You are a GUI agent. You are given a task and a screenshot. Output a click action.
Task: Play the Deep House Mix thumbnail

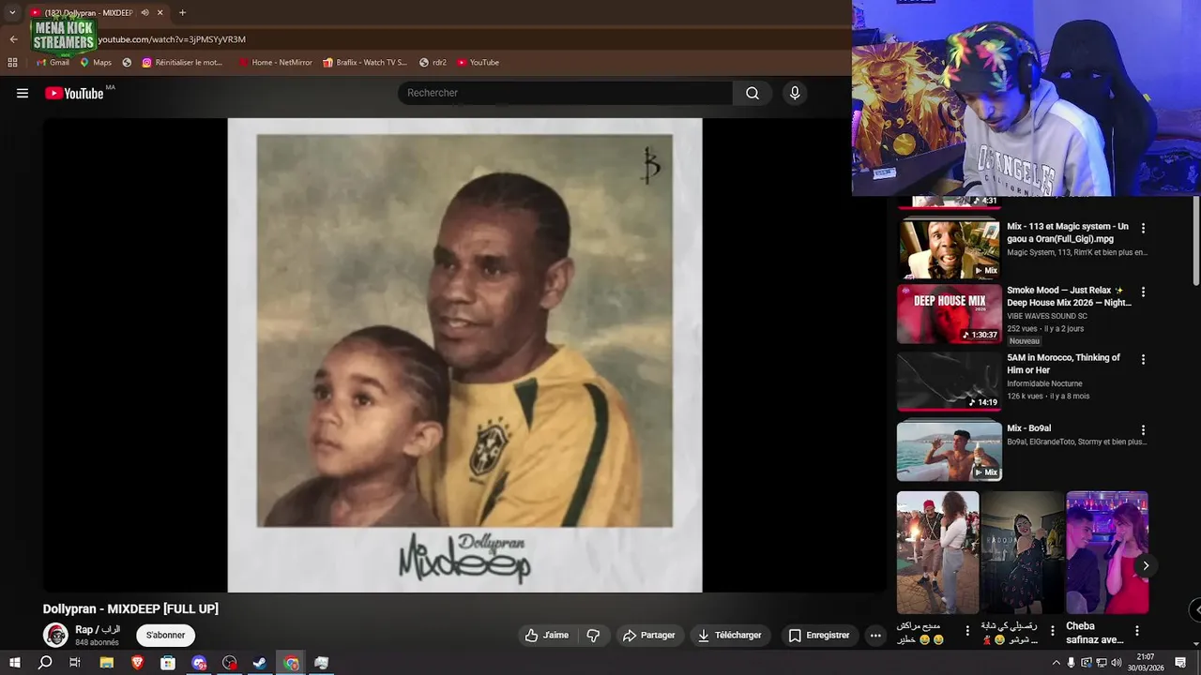click(949, 314)
